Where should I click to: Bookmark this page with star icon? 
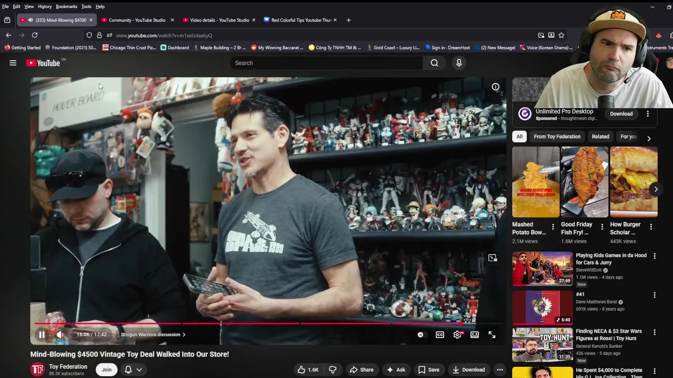(x=562, y=35)
